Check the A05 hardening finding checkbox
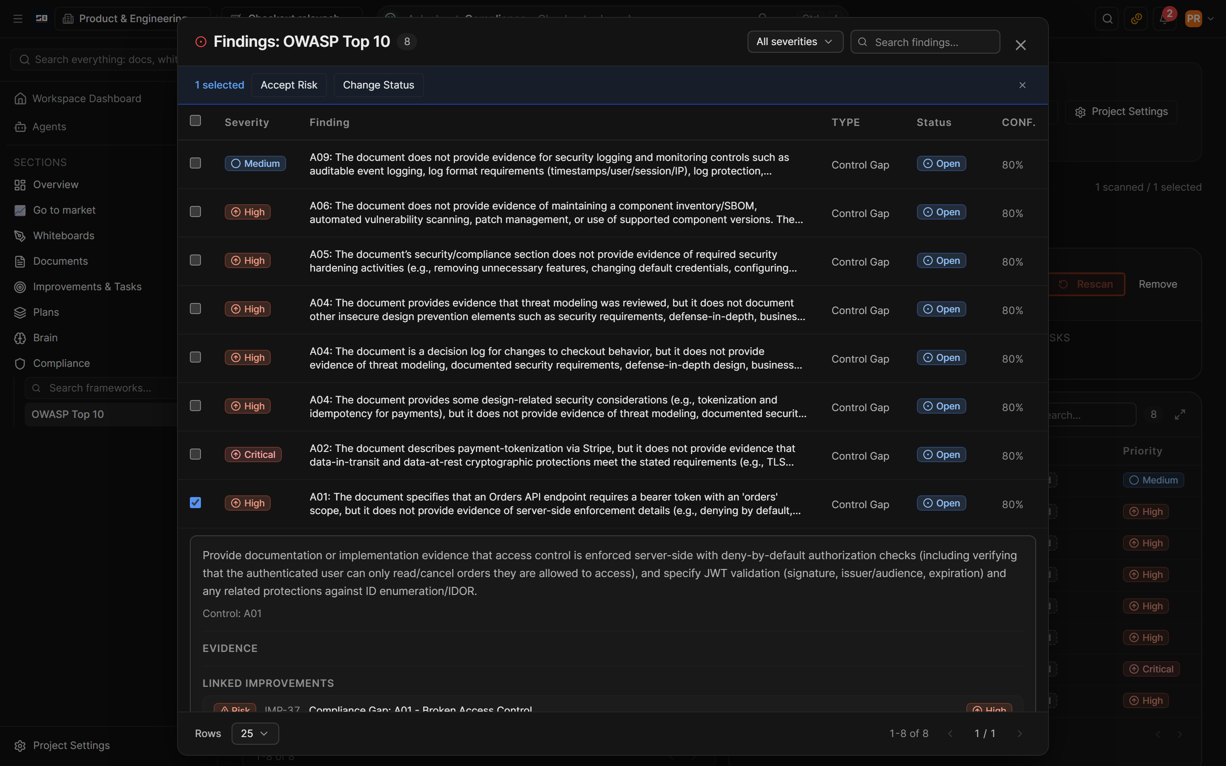 pos(195,260)
